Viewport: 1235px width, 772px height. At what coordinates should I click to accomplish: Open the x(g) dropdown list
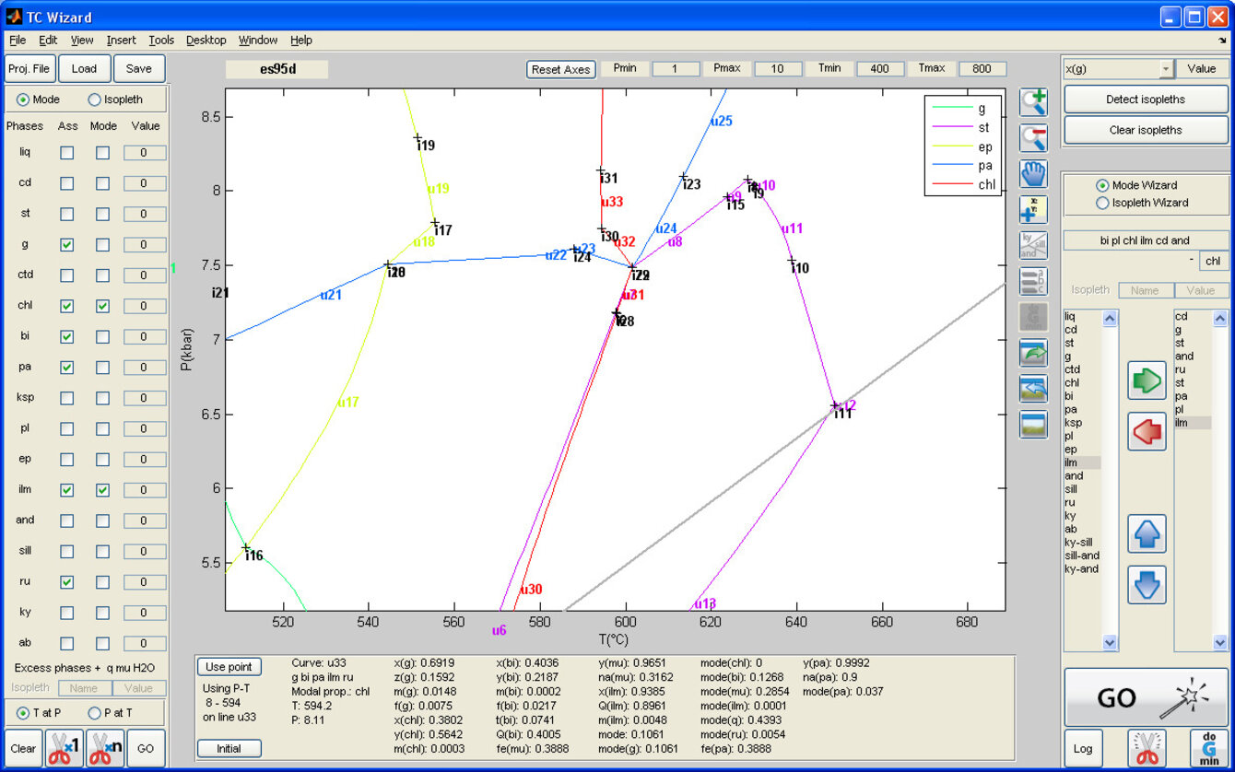[x=1166, y=69]
